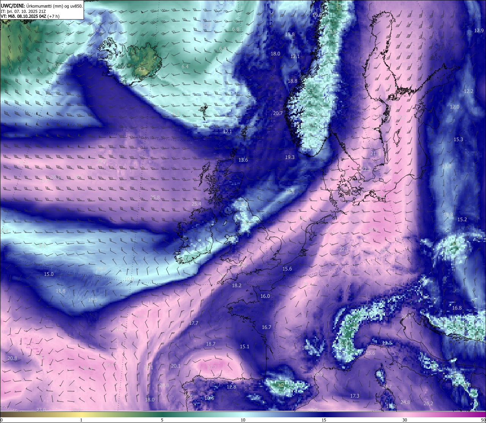Click the 18.2 value label

point(237,285)
